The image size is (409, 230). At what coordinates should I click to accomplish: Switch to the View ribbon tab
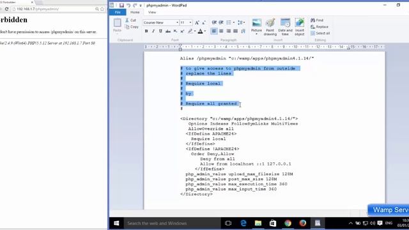point(152,12)
